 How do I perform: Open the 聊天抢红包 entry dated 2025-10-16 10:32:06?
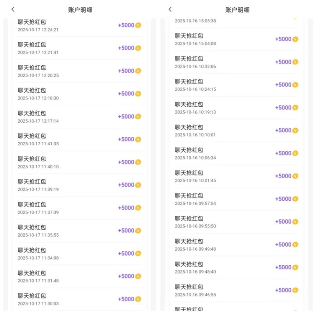pos(237,62)
